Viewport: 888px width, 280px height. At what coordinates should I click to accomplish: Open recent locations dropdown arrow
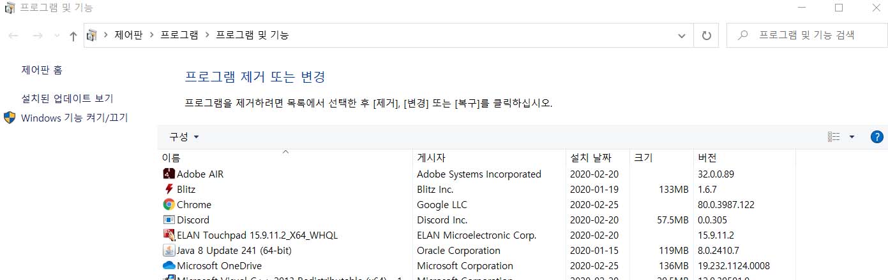(57, 36)
